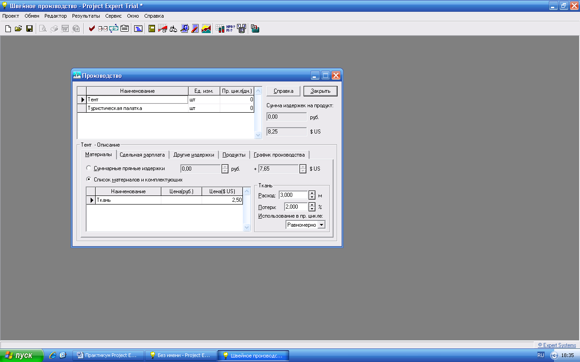The height and width of the screenshot is (362, 580).
Task: Open the balance scales toolbar icon
Action: tap(174, 29)
